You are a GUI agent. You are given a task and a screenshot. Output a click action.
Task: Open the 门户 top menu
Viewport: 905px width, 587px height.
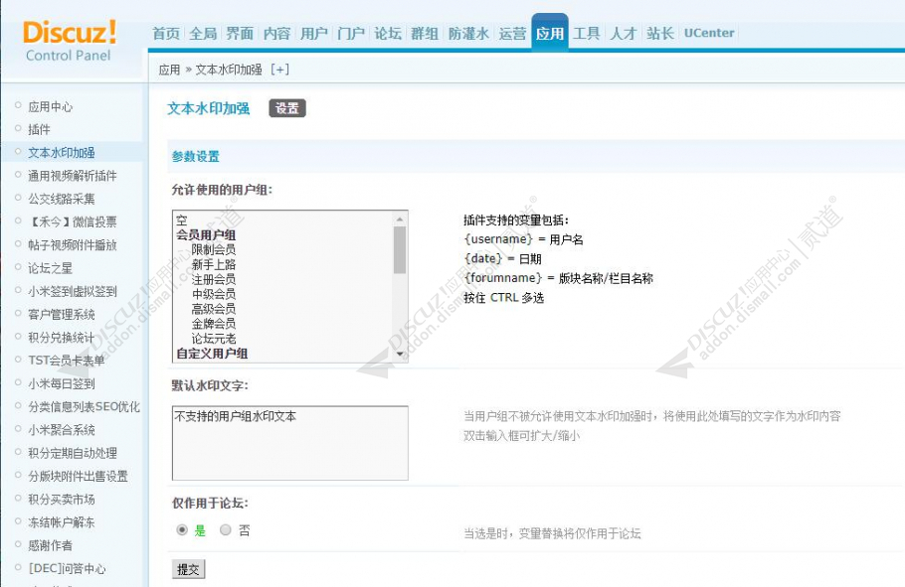click(x=351, y=34)
